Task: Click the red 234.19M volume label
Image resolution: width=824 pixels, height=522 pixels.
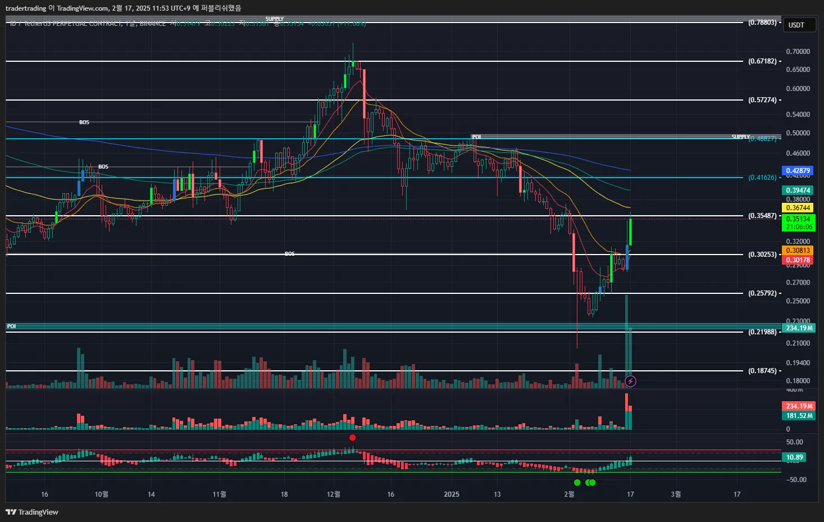Action: 799,406
